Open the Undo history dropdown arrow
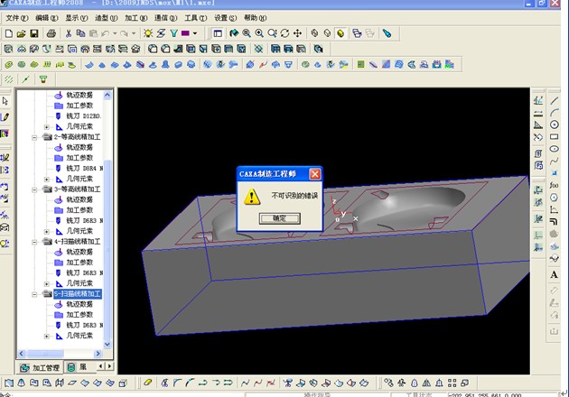The image size is (569, 397). pos(115,33)
